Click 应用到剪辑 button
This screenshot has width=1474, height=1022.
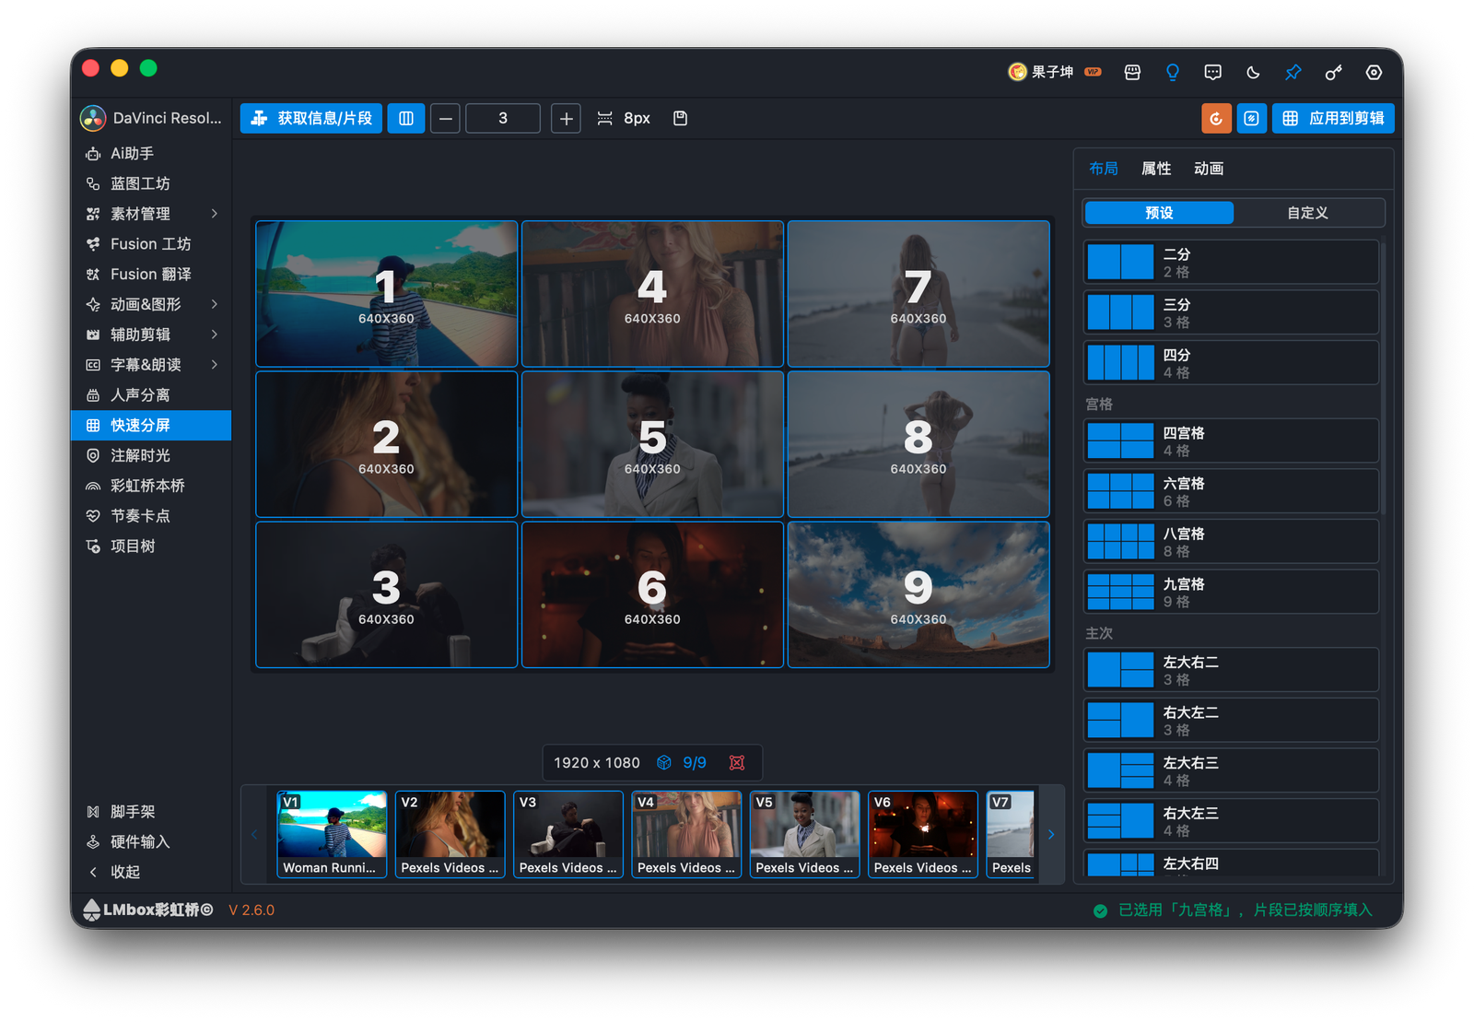[x=1333, y=118]
